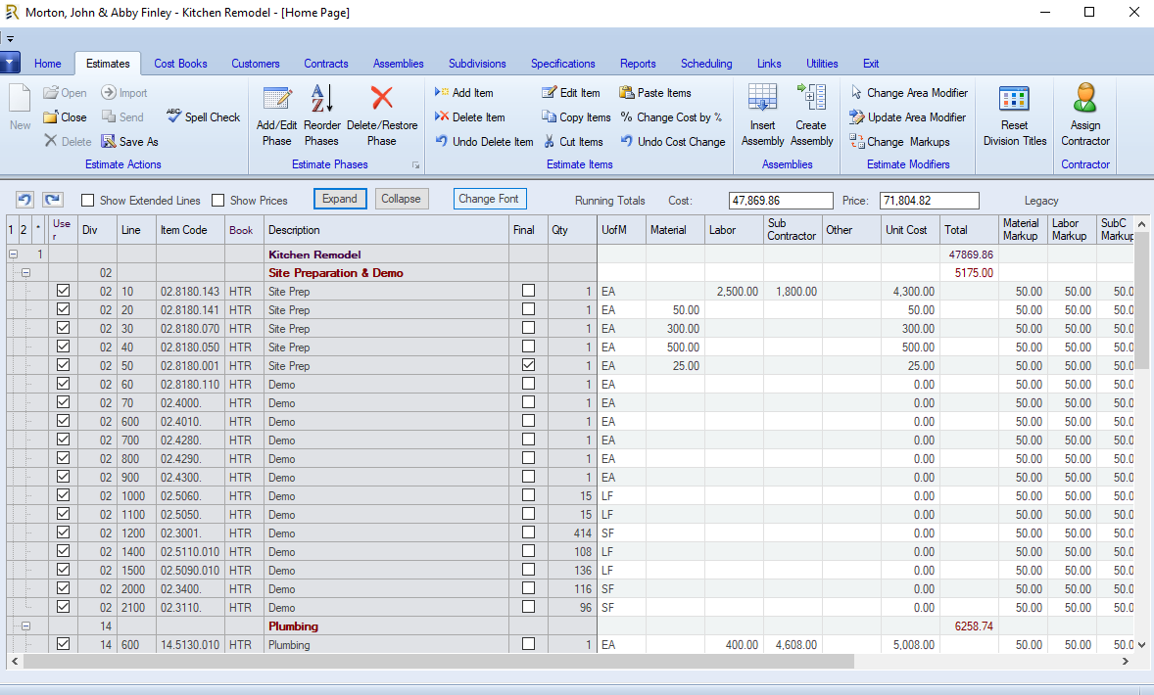
Task: Click Reorder Phases
Action: (x=321, y=116)
